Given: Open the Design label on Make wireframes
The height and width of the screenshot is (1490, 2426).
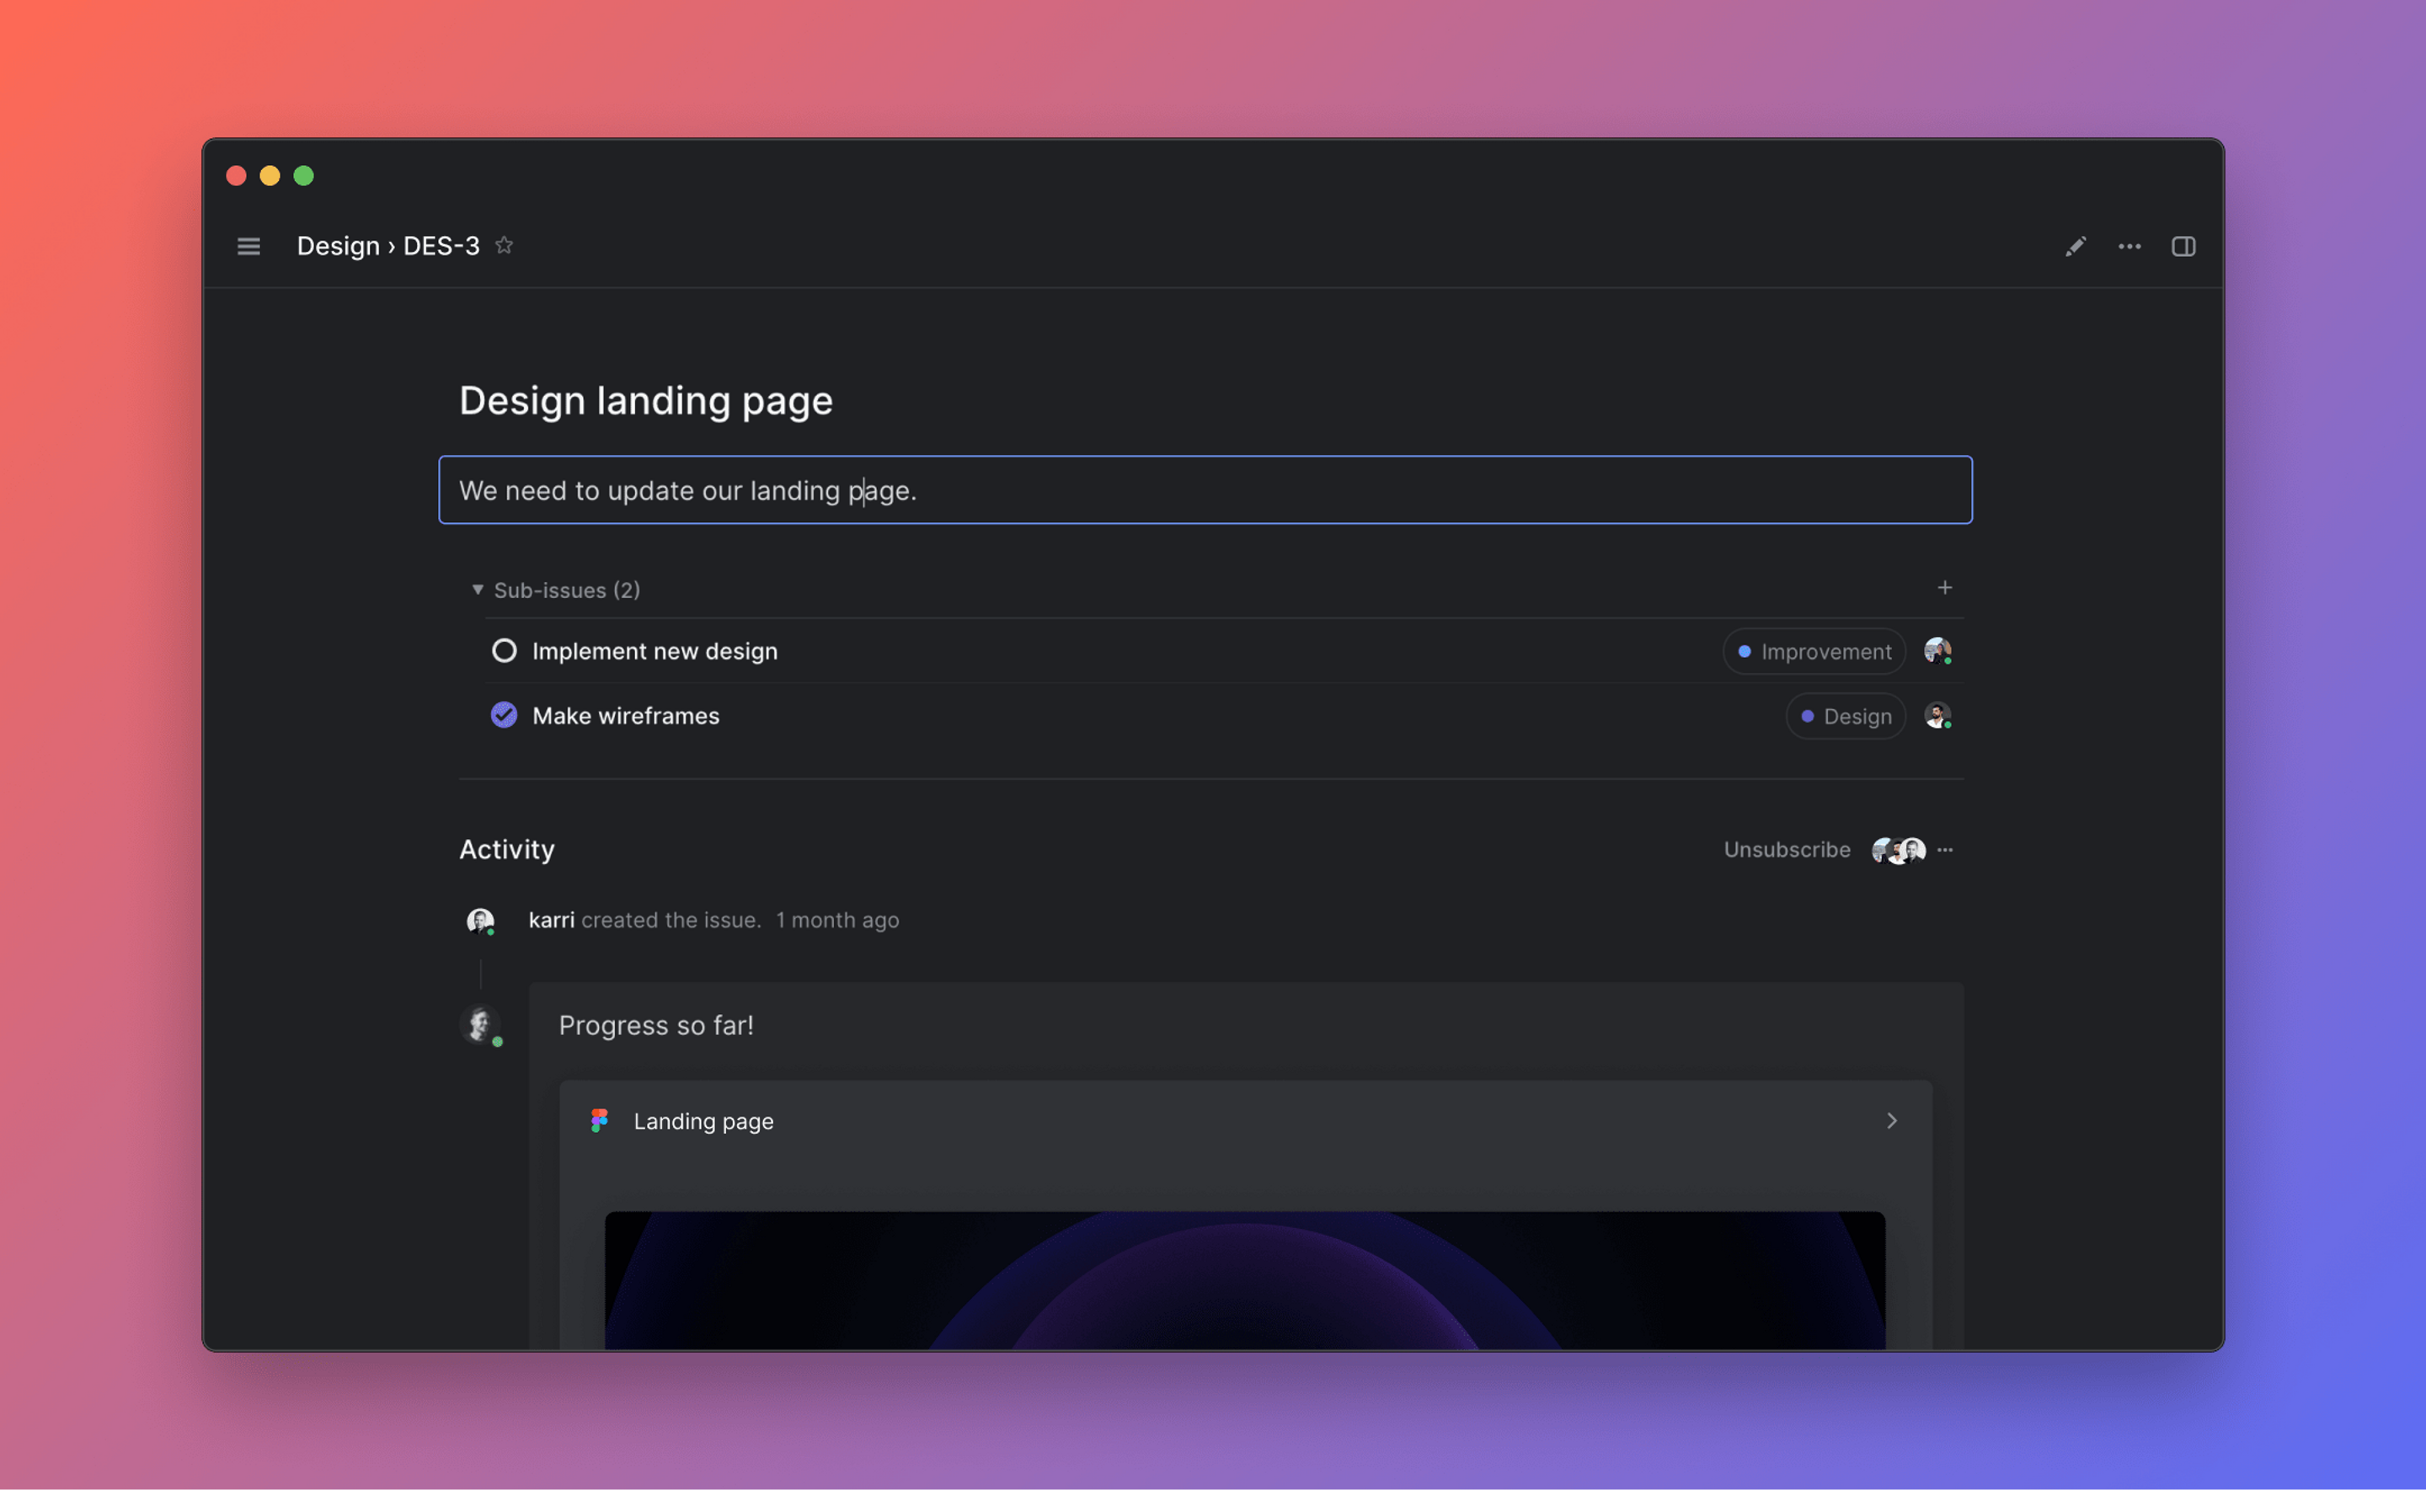Looking at the screenshot, I should [1845, 717].
